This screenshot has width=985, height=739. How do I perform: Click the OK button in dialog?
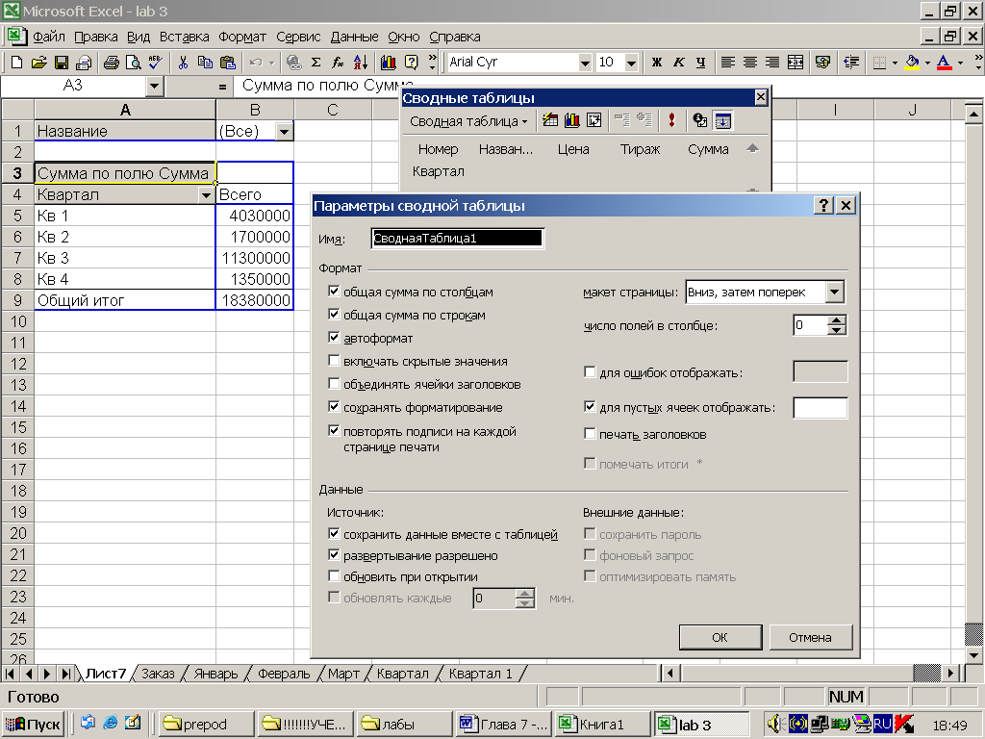720,637
